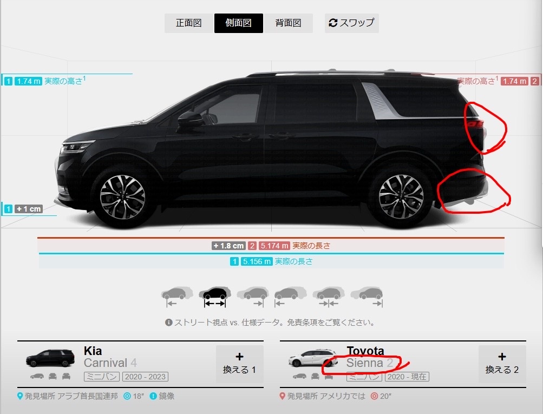This screenshot has height=414, width=543.
Task: Click the info icon beside the disclaimer text
Action: click(169, 323)
